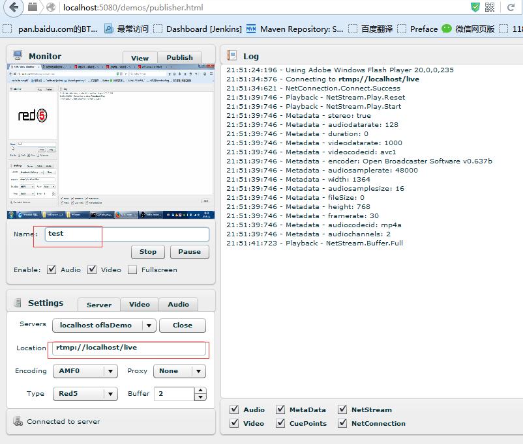Click the Pause button
This screenshot has width=523, height=444.
point(190,251)
